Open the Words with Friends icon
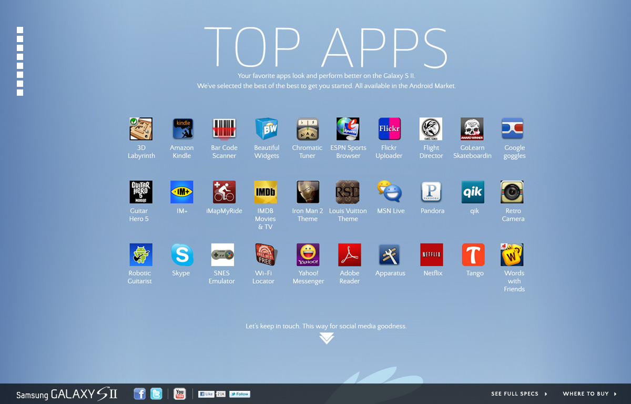631x404 pixels. click(512, 255)
